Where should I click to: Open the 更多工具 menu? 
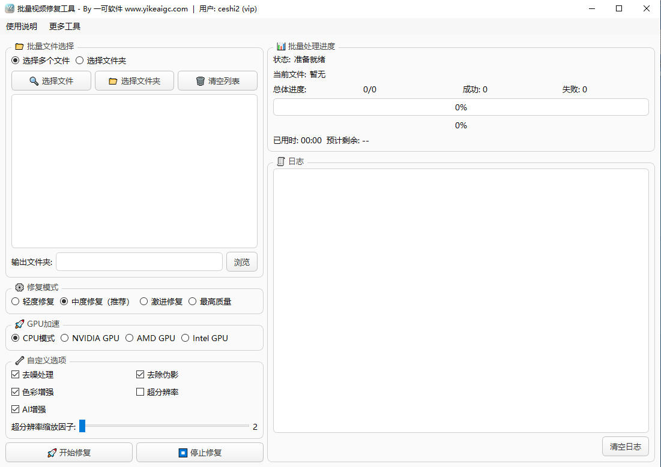[64, 26]
